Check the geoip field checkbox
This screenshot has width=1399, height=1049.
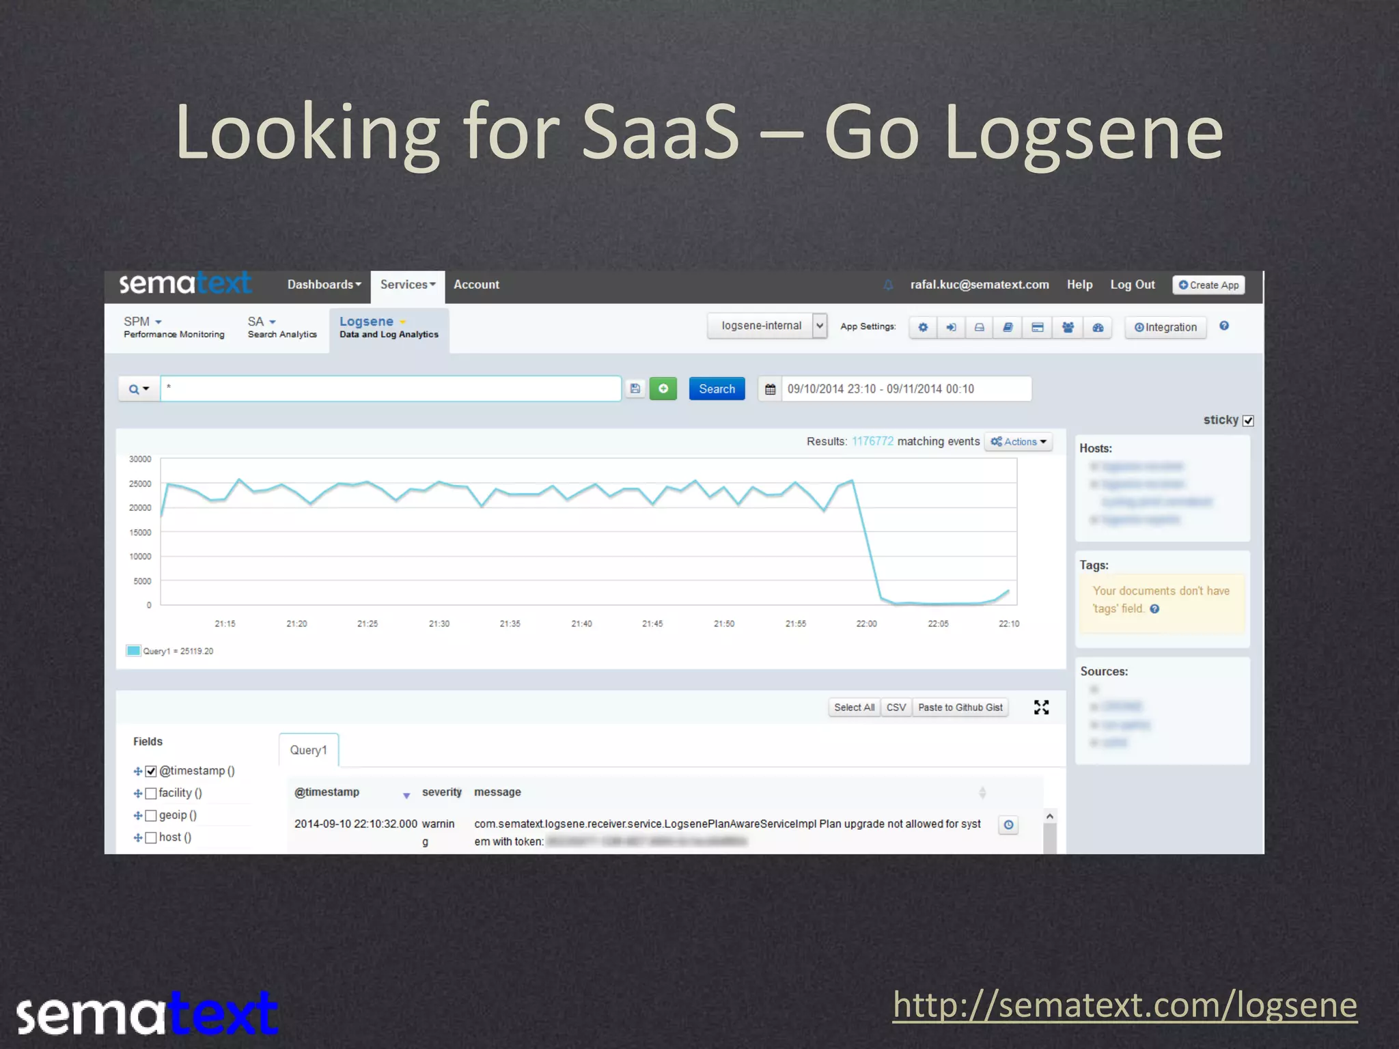(151, 815)
